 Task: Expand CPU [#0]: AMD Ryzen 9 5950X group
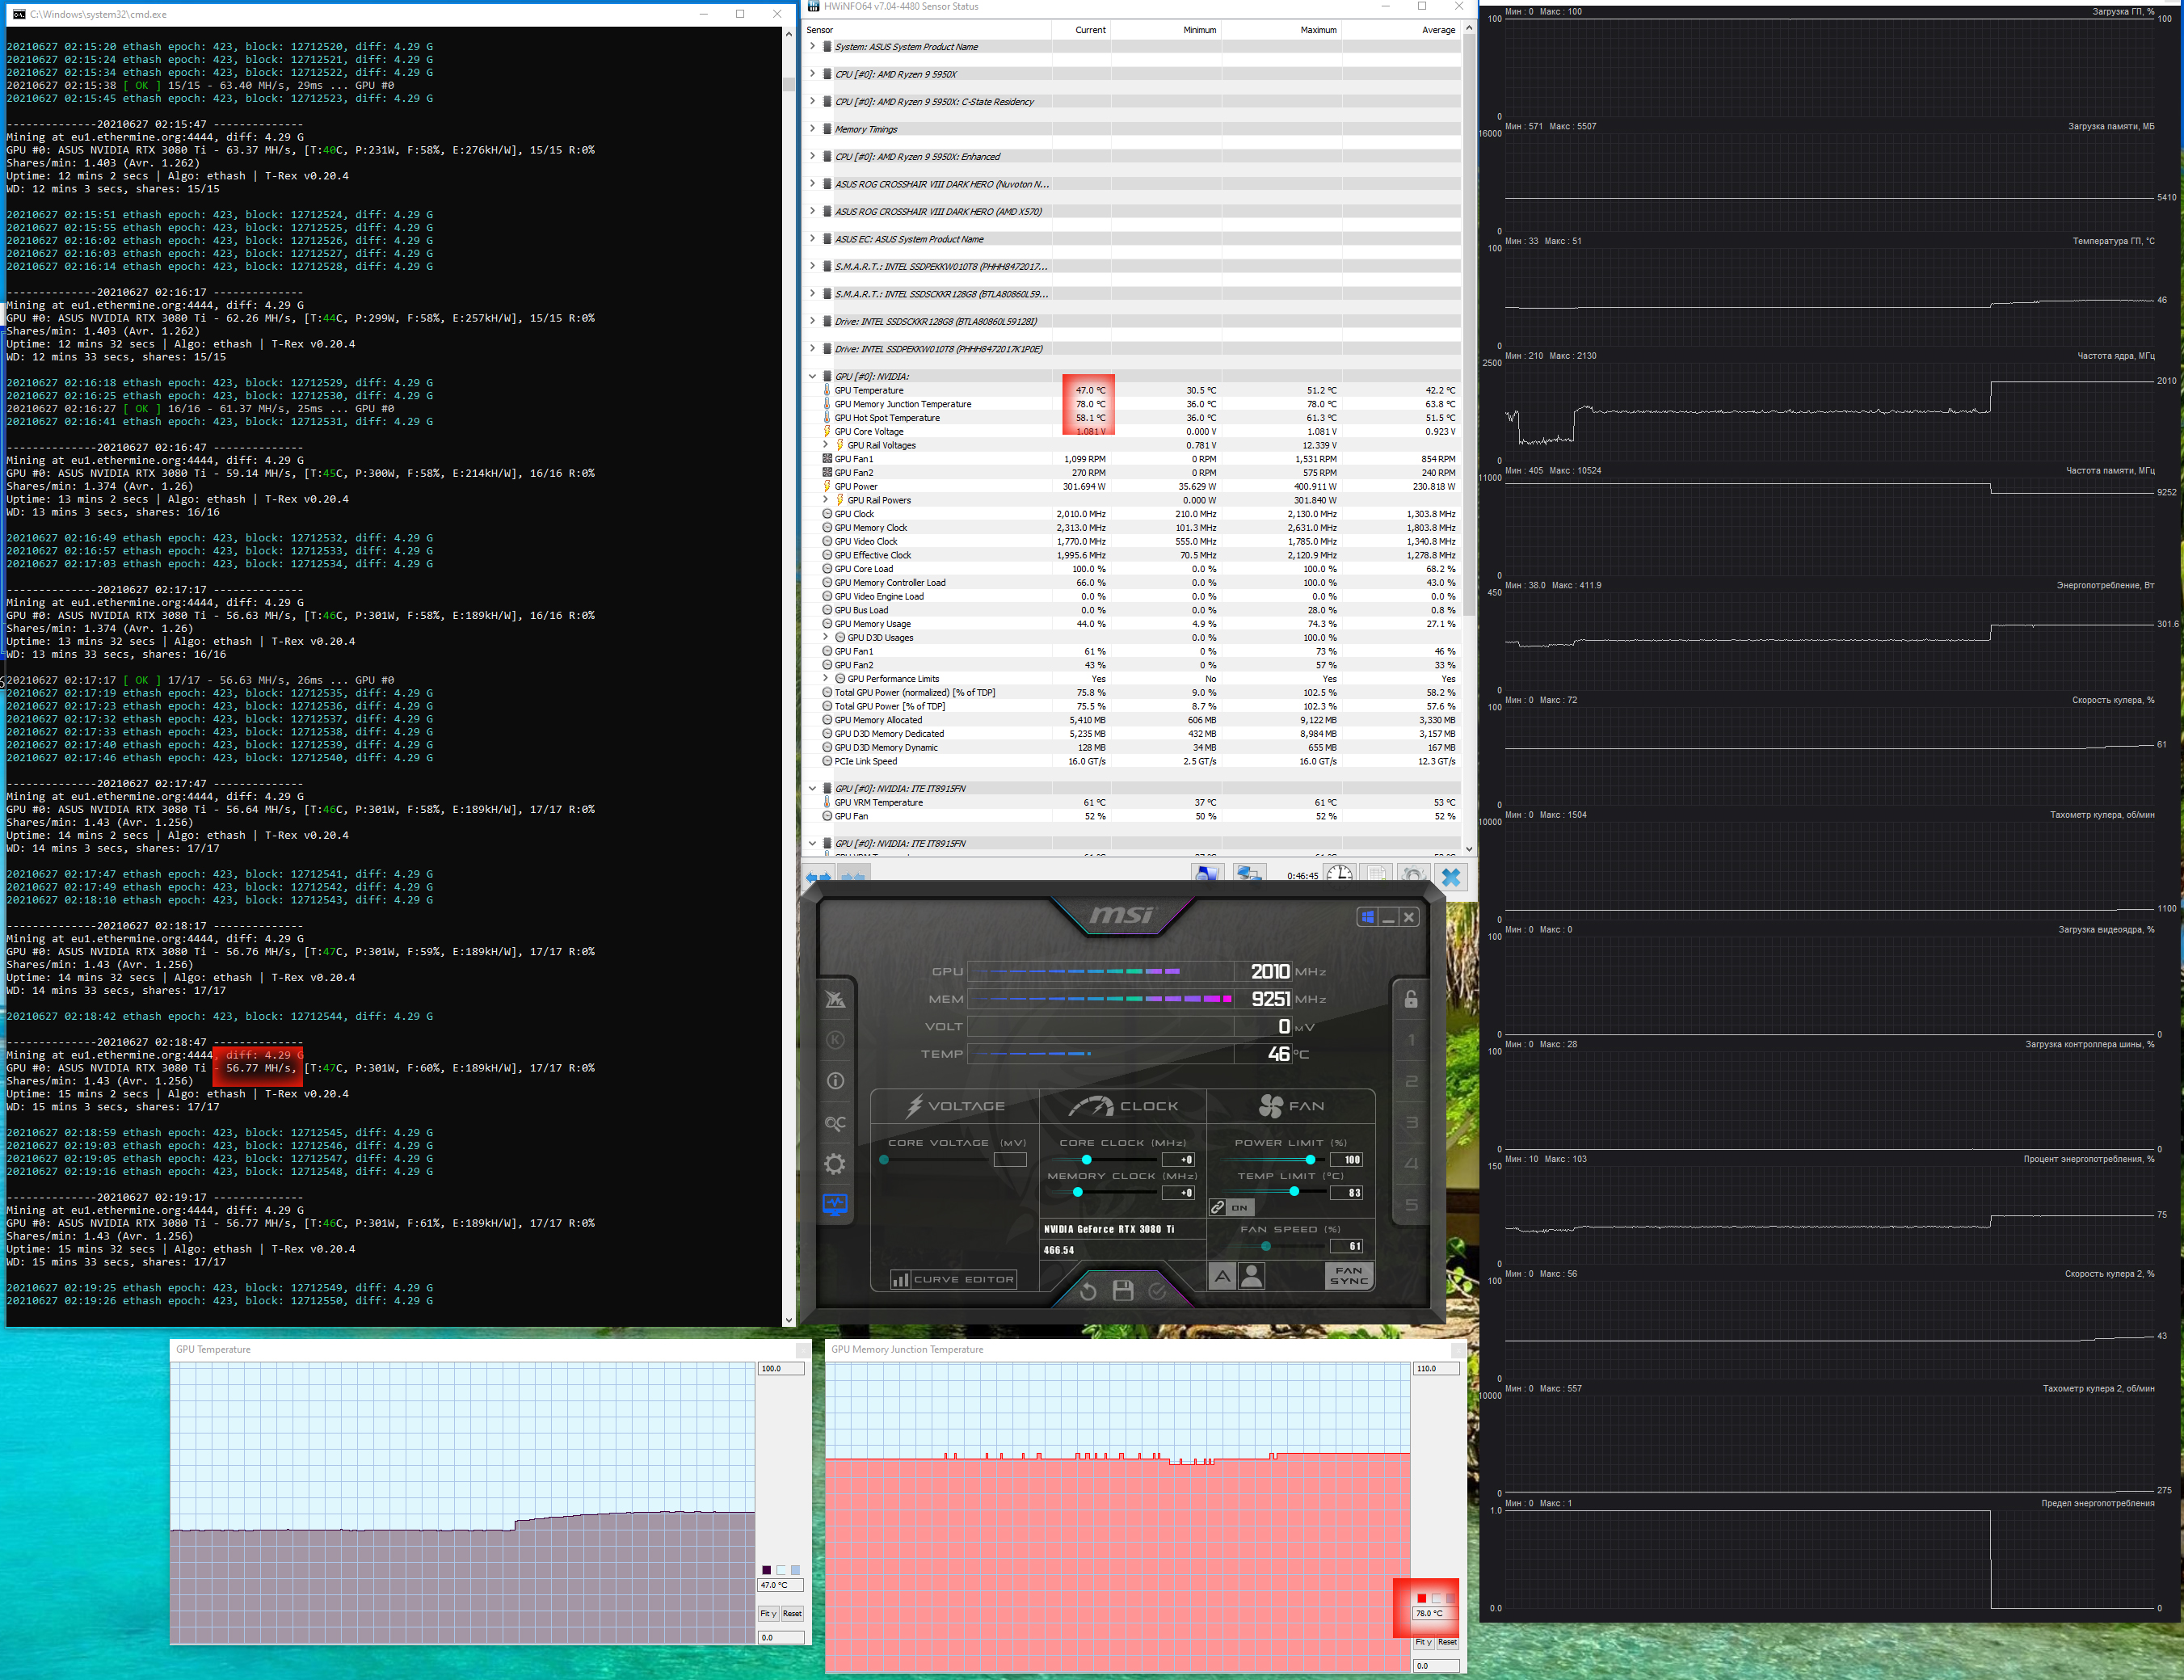[x=812, y=74]
